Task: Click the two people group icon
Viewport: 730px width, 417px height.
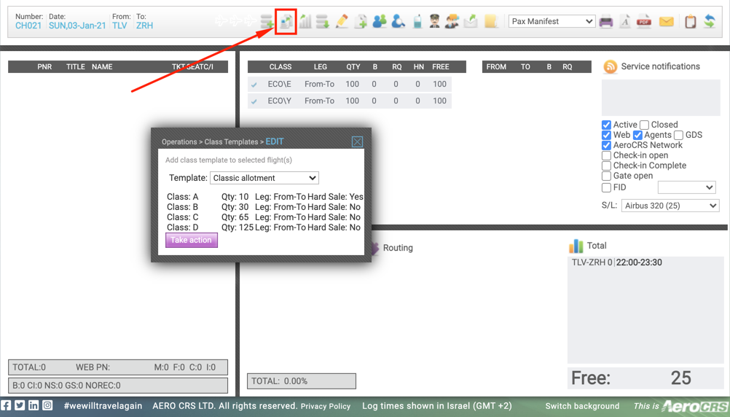Action: coord(380,21)
